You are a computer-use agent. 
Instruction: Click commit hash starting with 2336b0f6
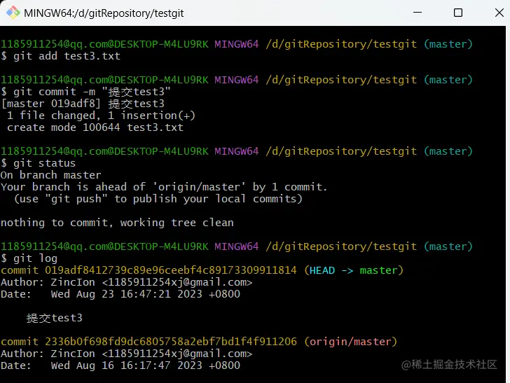[171, 342]
